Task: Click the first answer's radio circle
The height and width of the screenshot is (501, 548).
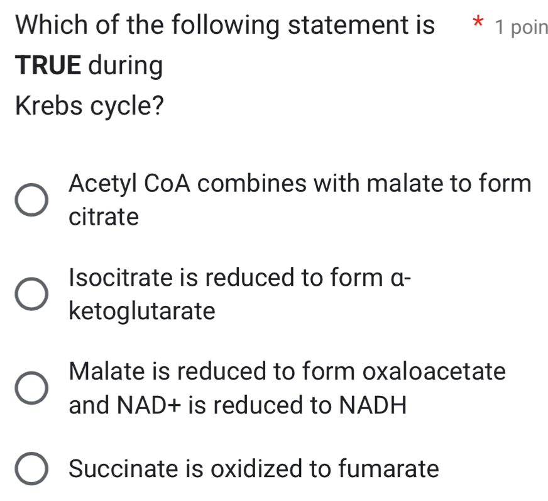Action: tap(32, 200)
